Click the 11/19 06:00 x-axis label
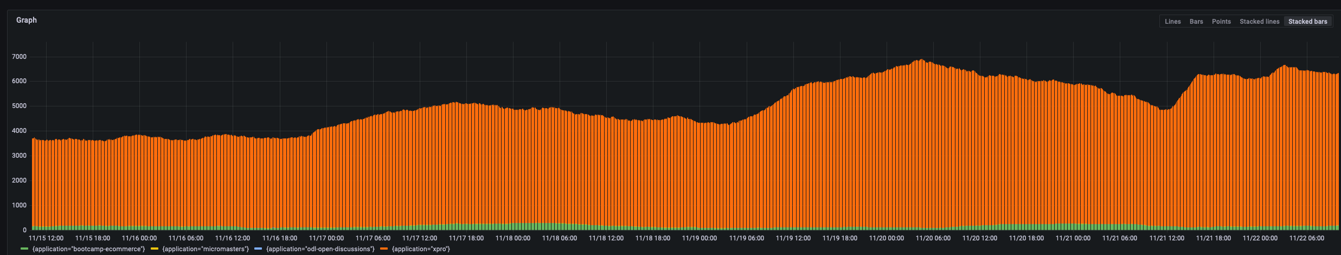1341x255 pixels. pyautogui.click(x=747, y=238)
